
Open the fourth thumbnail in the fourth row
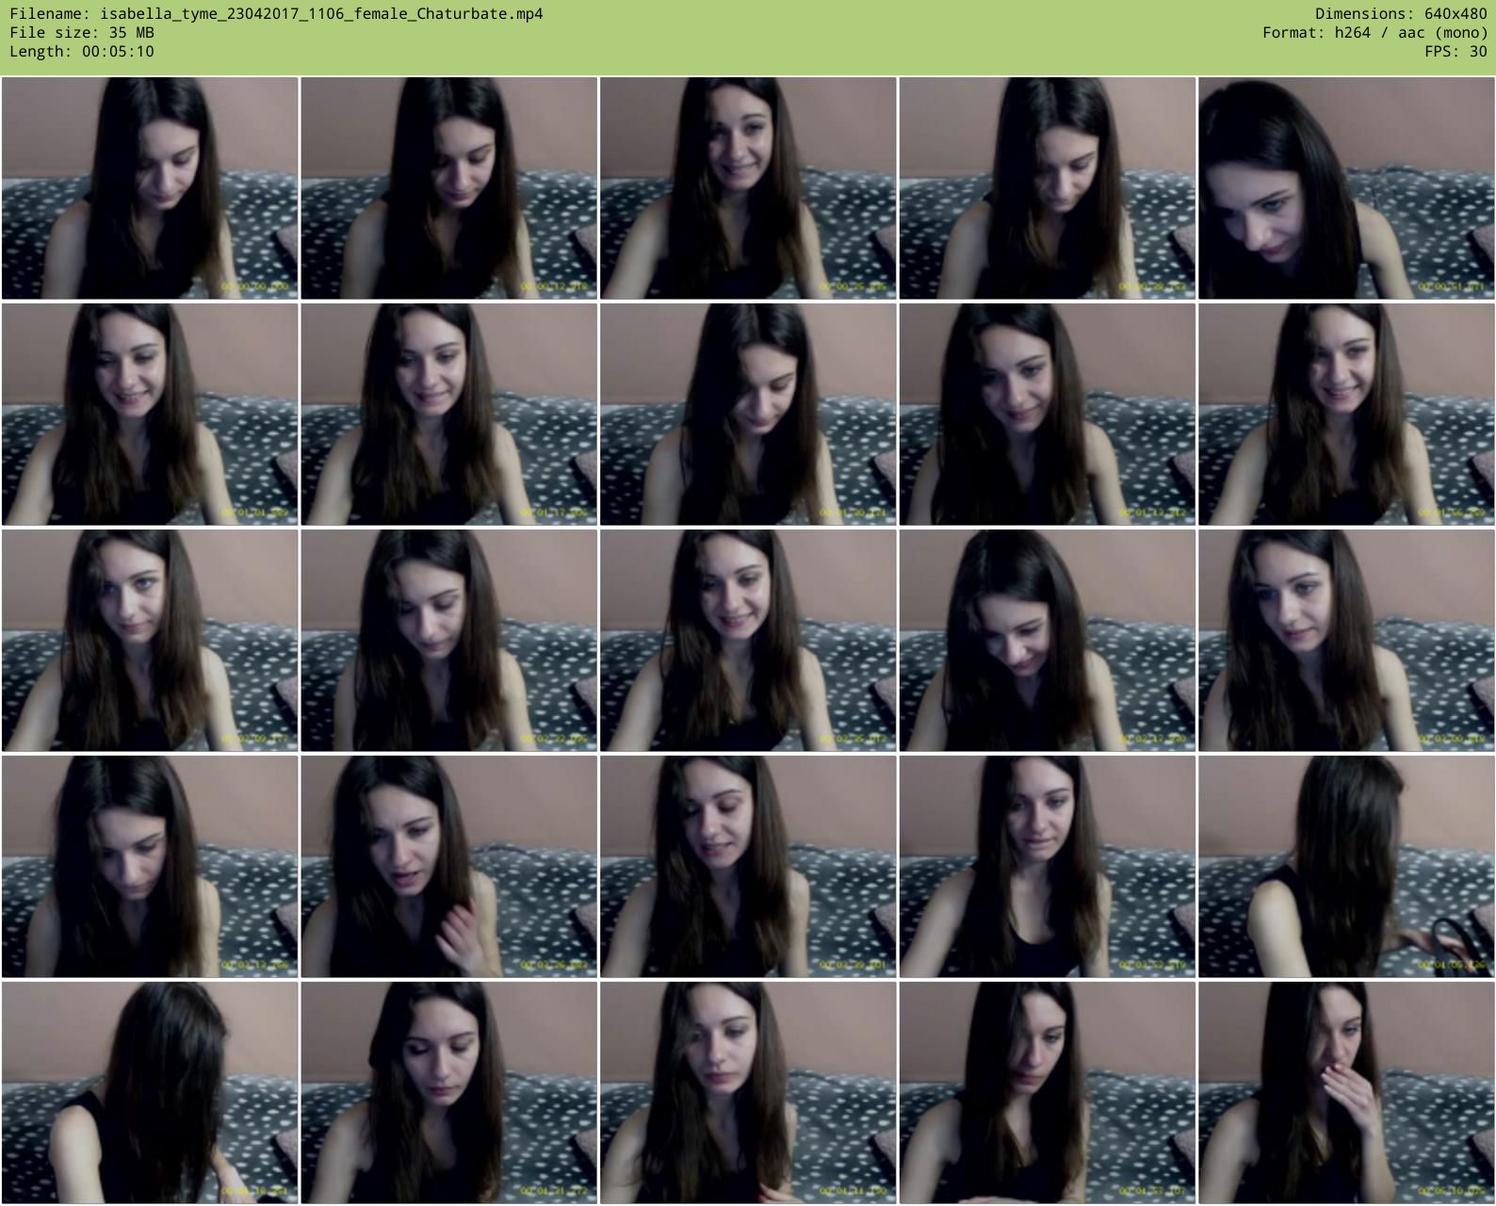coord(1047,867)
